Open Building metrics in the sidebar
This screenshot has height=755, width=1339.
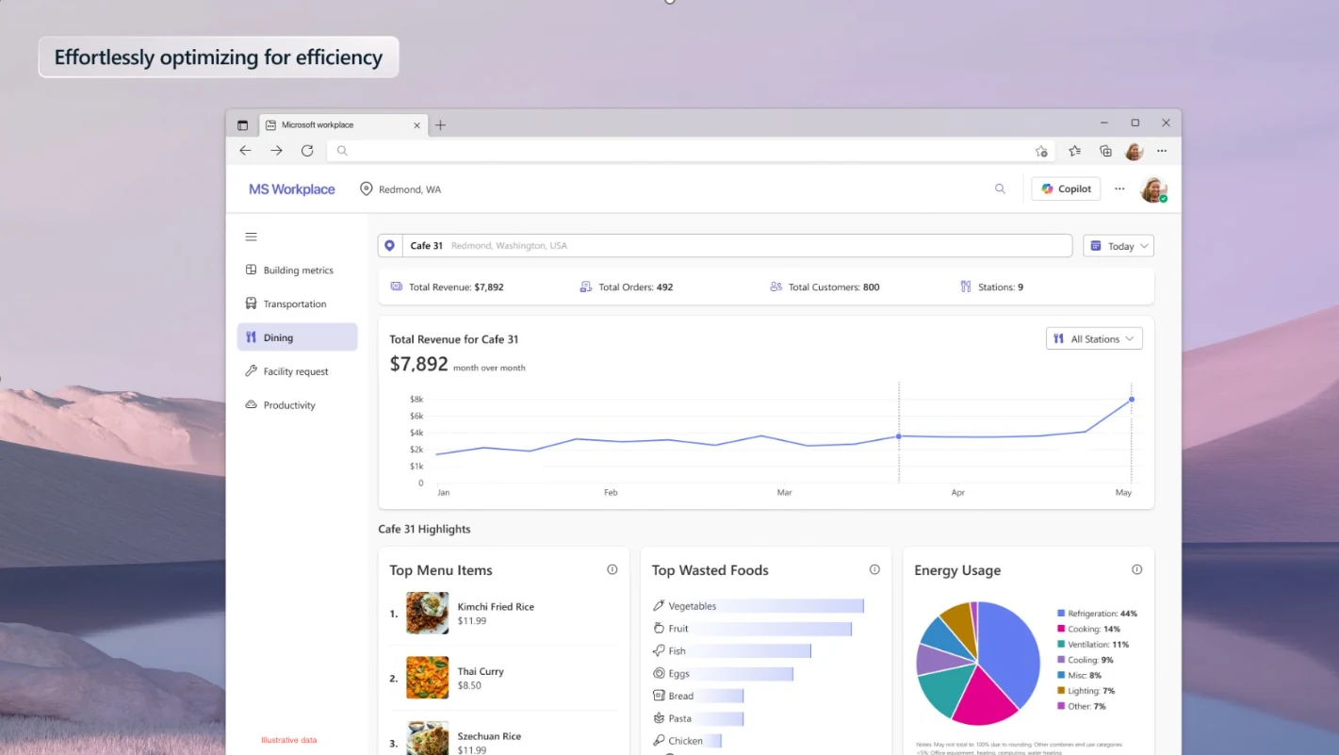click(297, 271)
